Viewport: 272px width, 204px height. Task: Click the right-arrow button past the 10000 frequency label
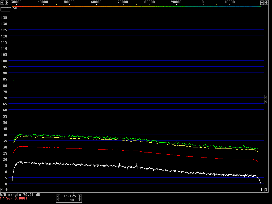click(x=262, y=2)
